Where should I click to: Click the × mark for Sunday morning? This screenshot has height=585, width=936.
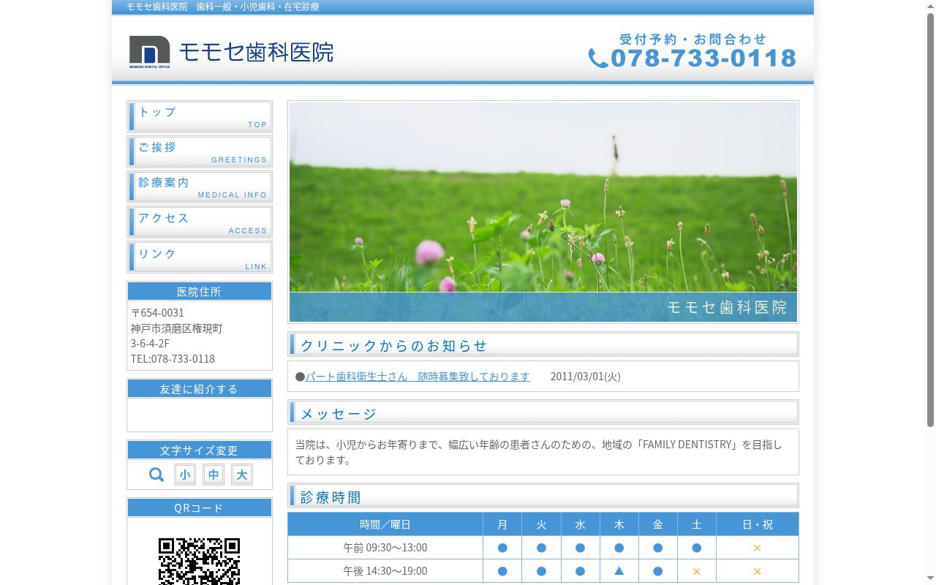pos(758,548)
